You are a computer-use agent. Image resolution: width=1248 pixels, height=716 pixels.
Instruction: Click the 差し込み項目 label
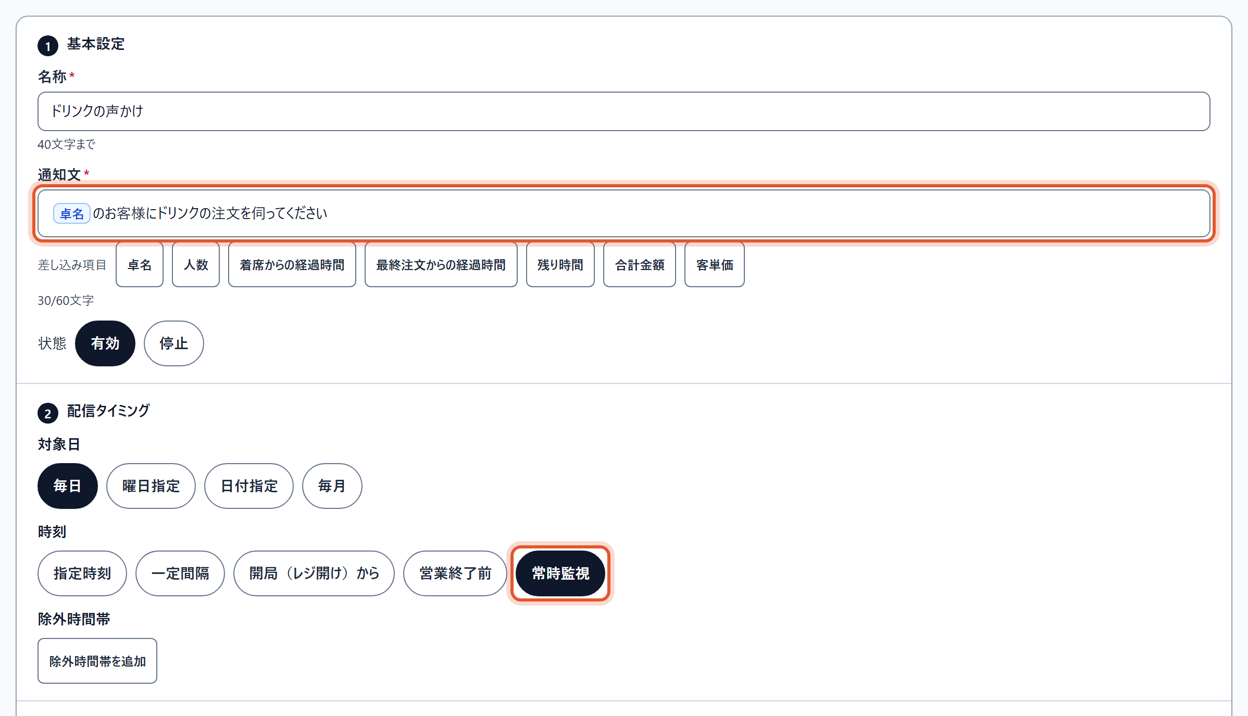(x=72, y=265)
